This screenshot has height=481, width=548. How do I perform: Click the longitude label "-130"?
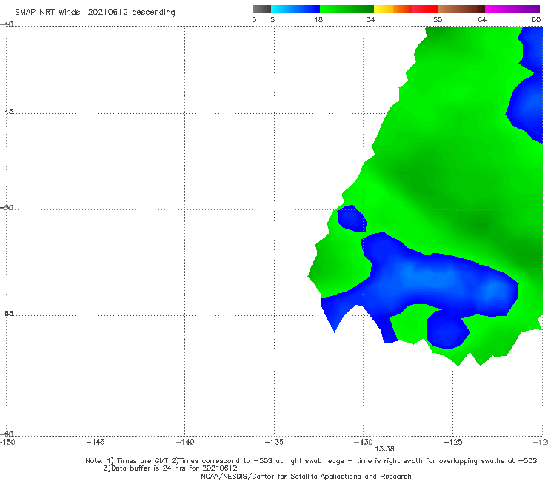(364, 442)
